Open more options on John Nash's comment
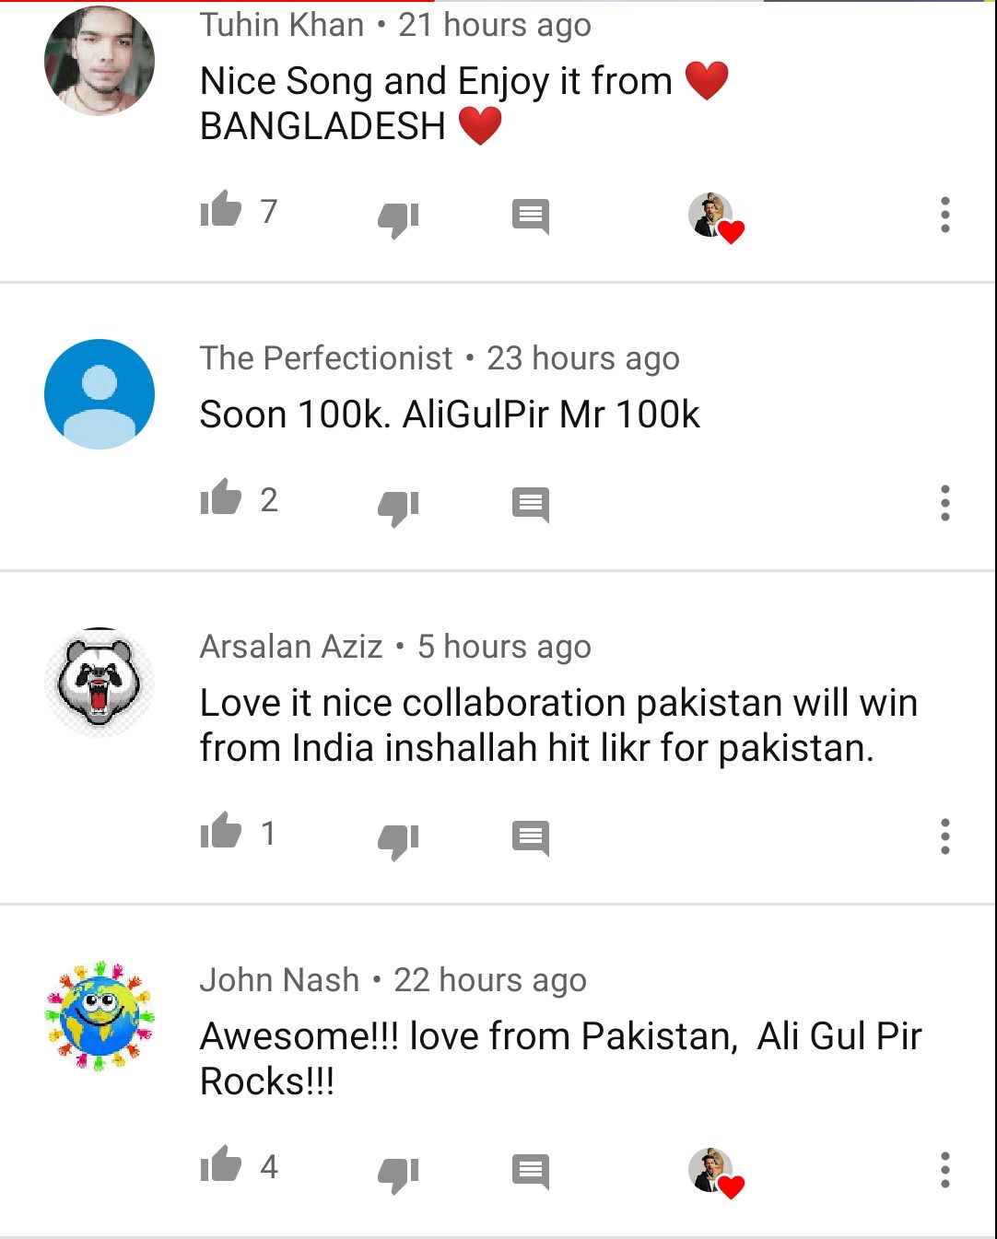This screenshot has width=997, height=1239. (944, 1170)
